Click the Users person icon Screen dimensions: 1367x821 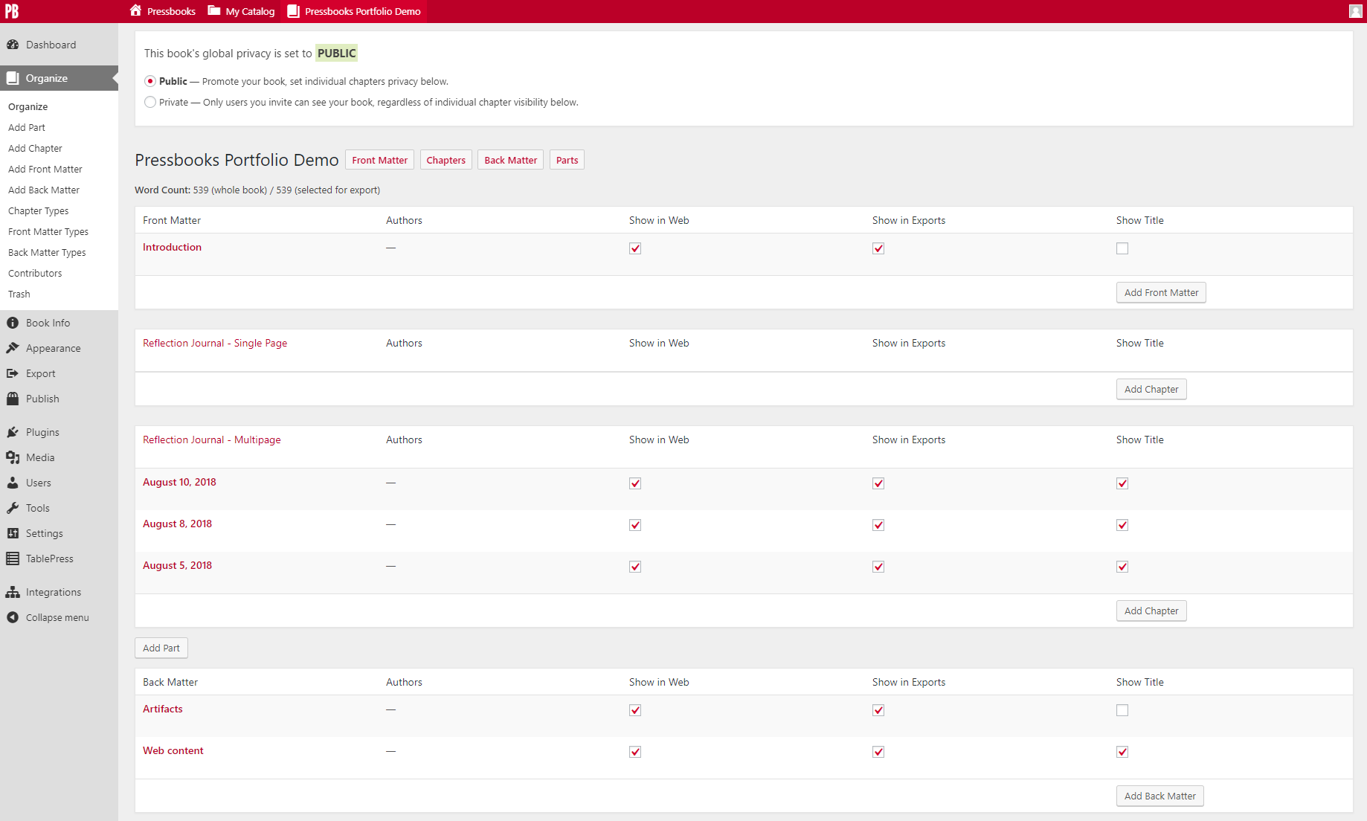[x=13, y=483]
